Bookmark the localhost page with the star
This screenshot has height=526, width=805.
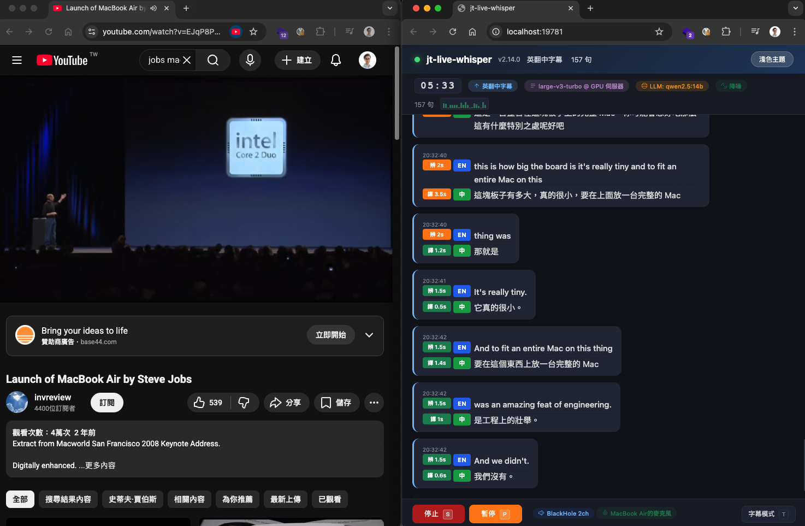(x=659, y=32)
